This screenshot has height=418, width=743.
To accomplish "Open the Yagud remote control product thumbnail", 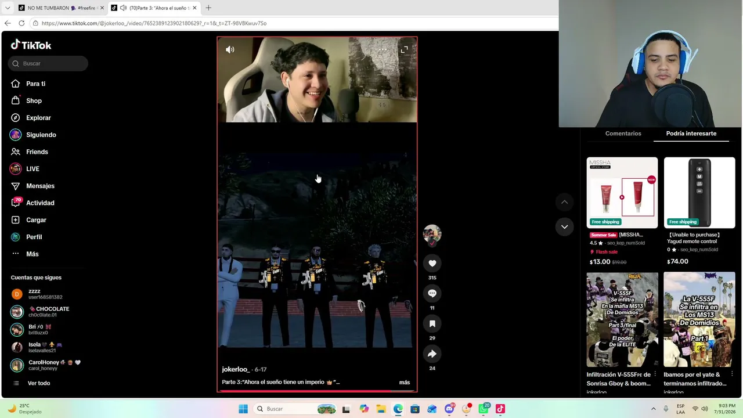I will (699, 193).
